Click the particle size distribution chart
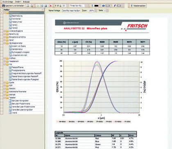This screenshot has height=149, width=172. [x=101, y=87]
